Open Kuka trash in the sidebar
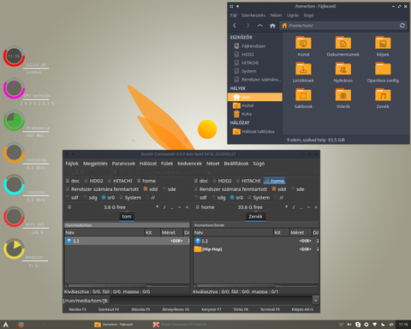This screenshot has width=411, height=329. (255, 114)
